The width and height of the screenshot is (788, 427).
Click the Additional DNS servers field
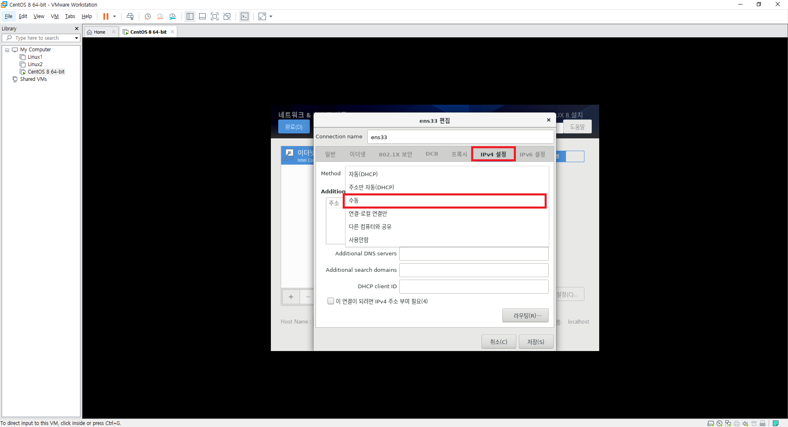pyautogui.click(x=474, y=254)
